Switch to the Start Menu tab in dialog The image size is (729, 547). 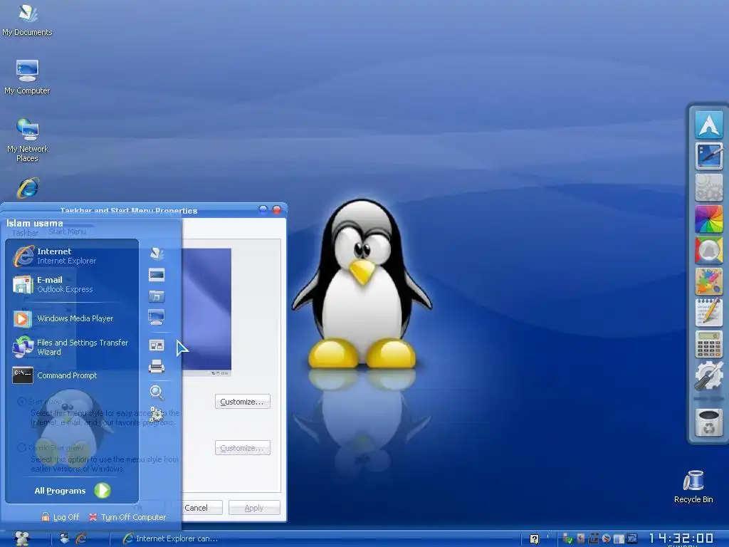point(68,231)
